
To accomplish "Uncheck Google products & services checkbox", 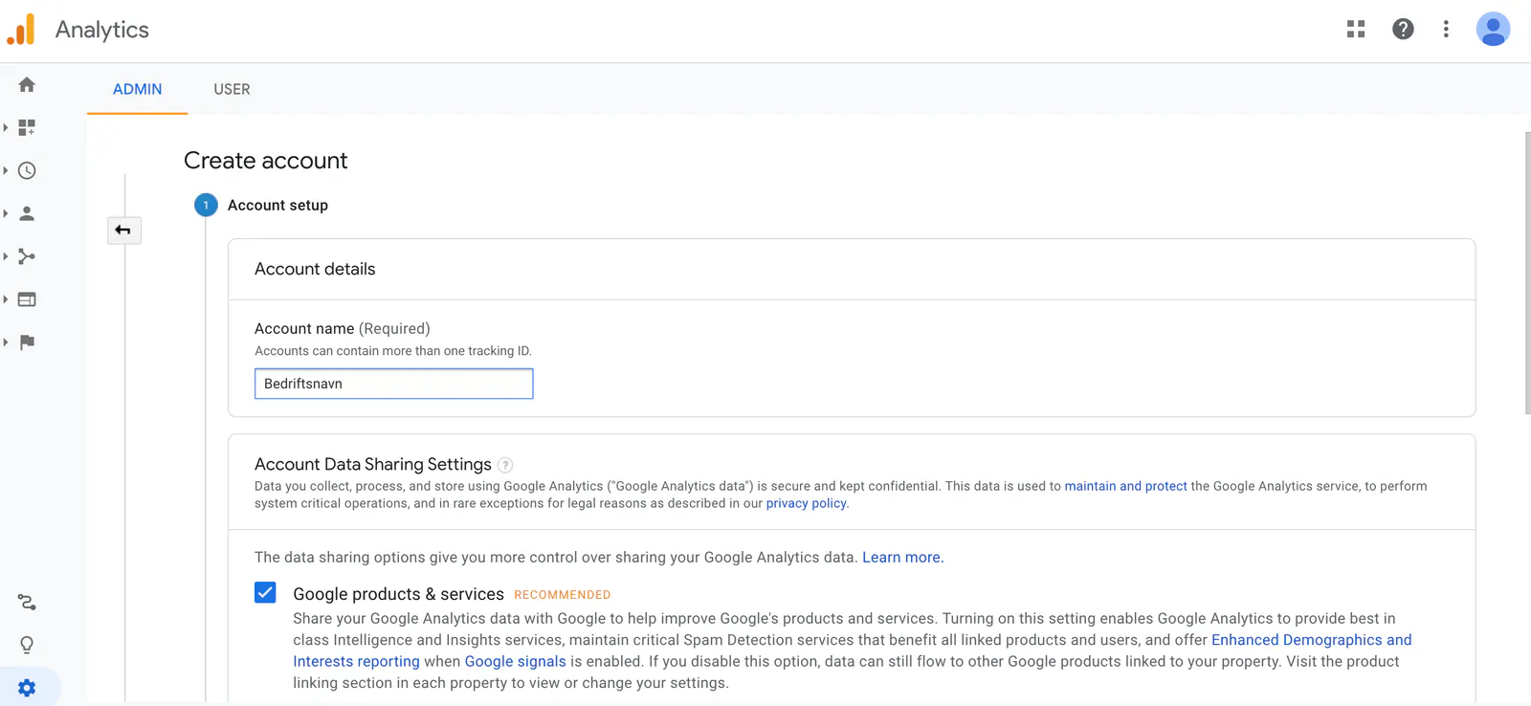I will pyautogui.click(x=265, y=593).
